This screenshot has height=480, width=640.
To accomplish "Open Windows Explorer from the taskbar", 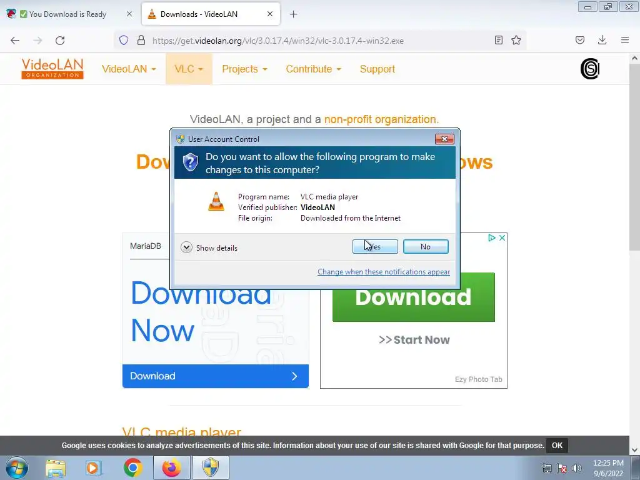I will (x=56, y=467).
